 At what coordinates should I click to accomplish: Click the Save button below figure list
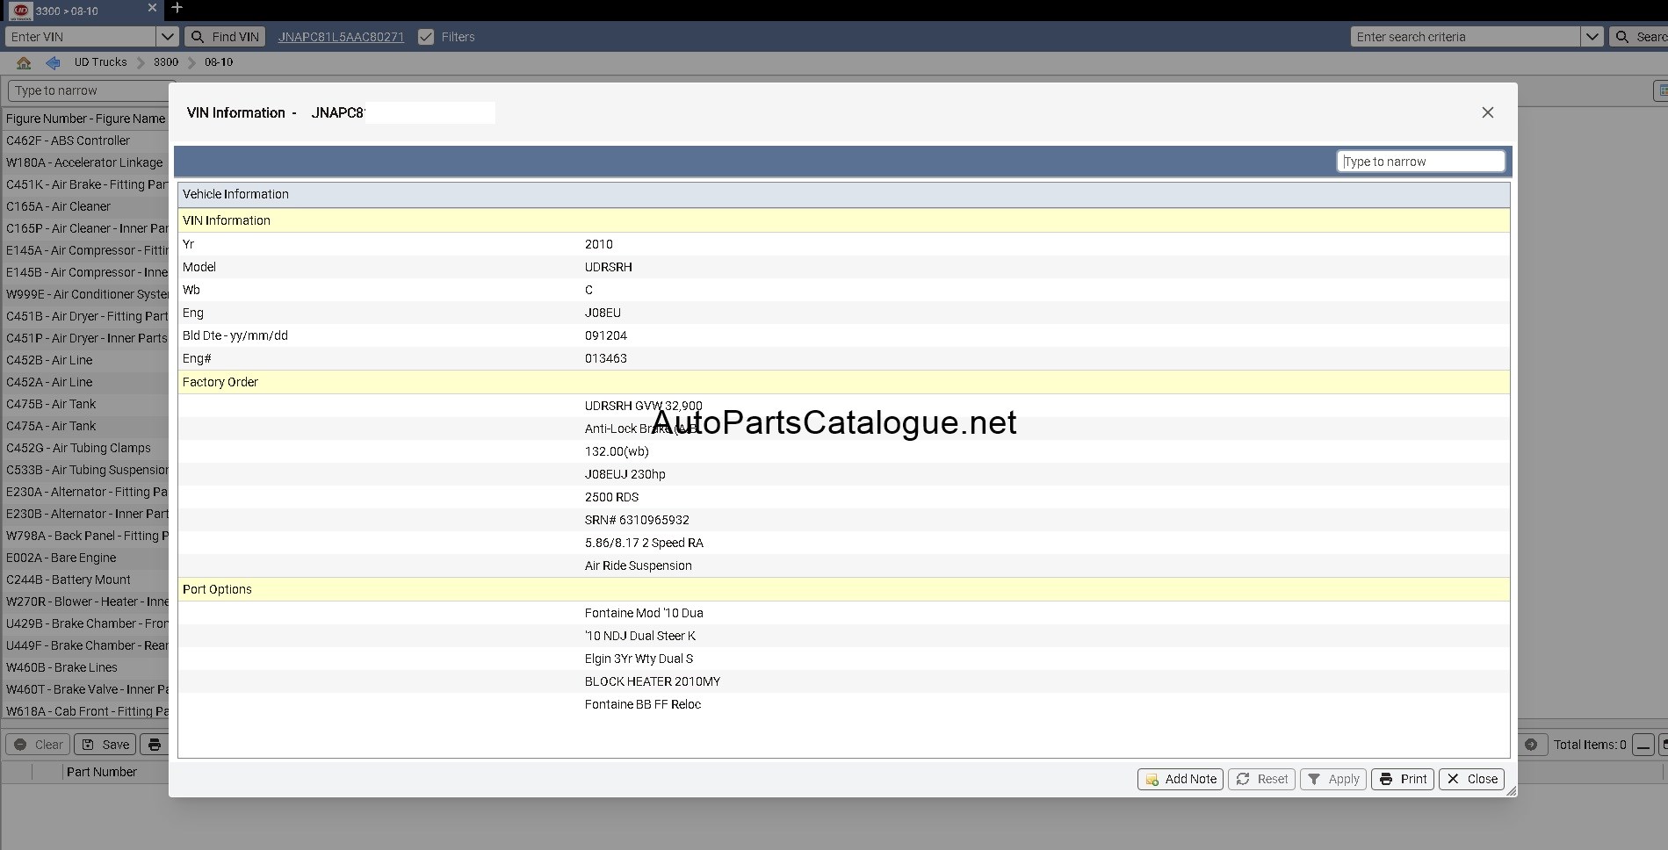(105, 745)
